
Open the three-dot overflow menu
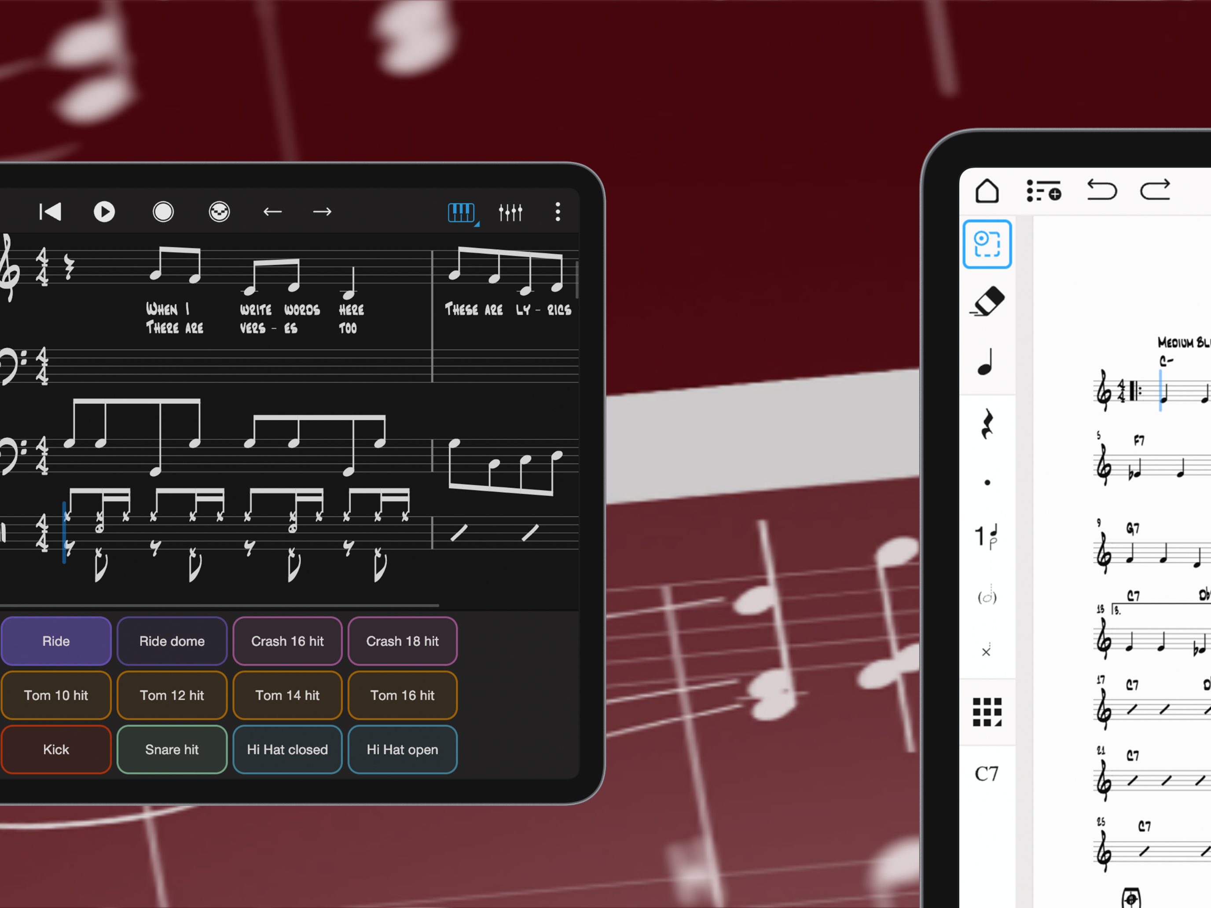coord(558,212)
